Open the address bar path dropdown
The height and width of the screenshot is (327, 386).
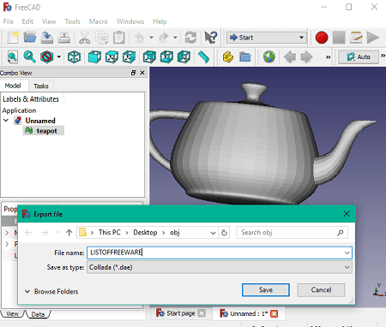(x=213, y=233)
